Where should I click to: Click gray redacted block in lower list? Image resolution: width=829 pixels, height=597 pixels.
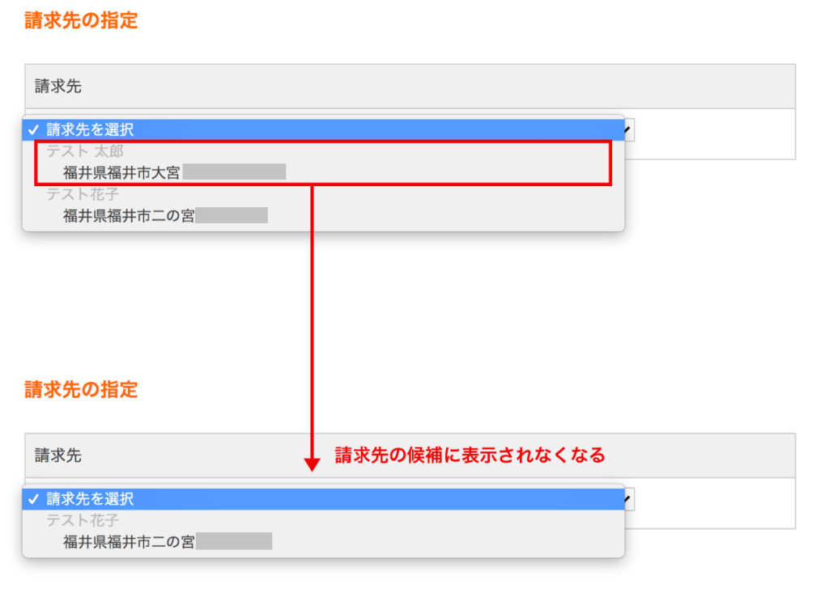tap(234, 542)
